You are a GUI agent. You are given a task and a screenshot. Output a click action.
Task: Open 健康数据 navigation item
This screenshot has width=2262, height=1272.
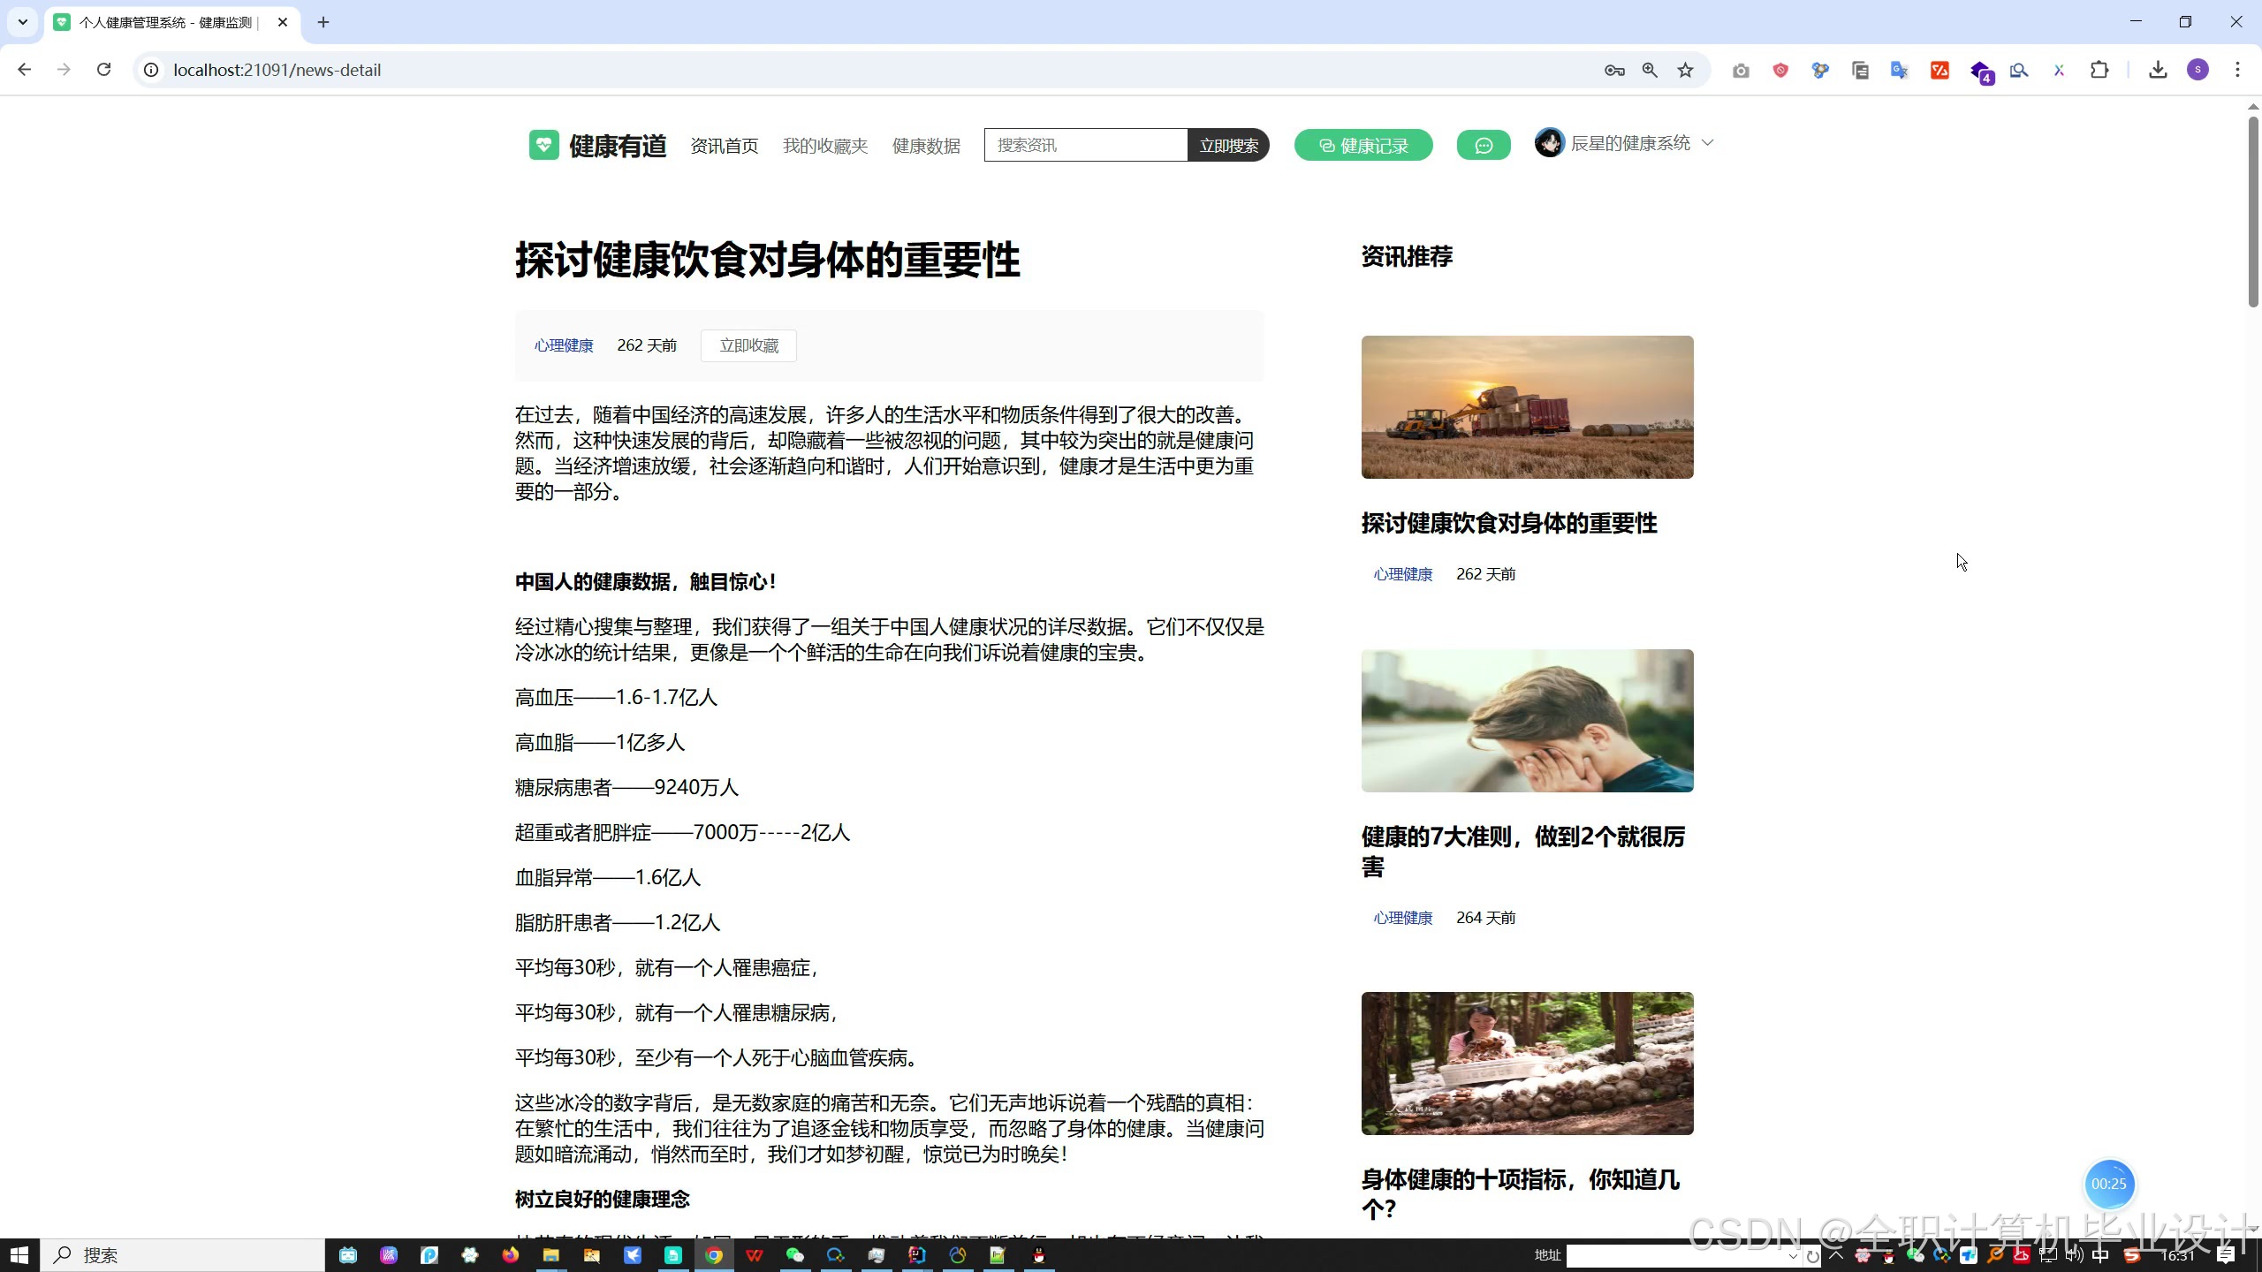tap(926, 146)
